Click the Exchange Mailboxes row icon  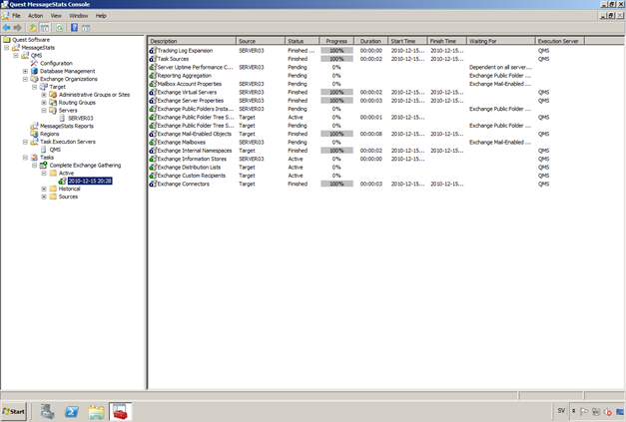point(153,142)
